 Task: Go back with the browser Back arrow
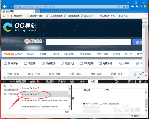pos(5,7)
